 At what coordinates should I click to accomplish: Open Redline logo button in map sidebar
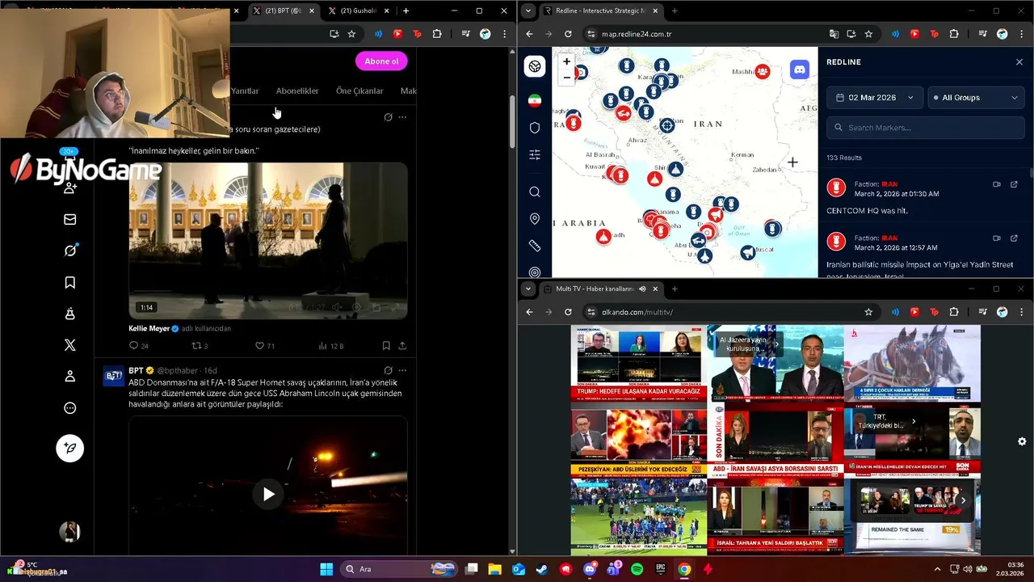point(535,66)
